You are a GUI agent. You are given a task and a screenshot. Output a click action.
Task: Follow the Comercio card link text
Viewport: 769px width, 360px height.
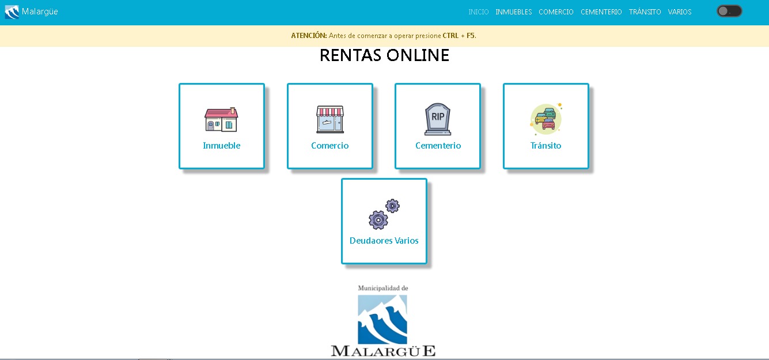point(329,146)
